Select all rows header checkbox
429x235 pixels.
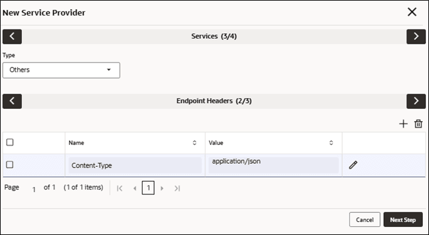[10, 142]
